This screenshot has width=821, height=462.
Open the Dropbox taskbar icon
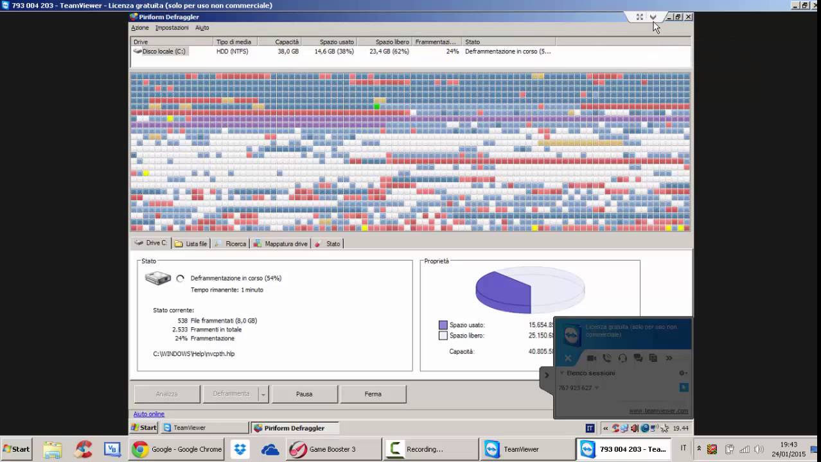(x=240, y=449)
